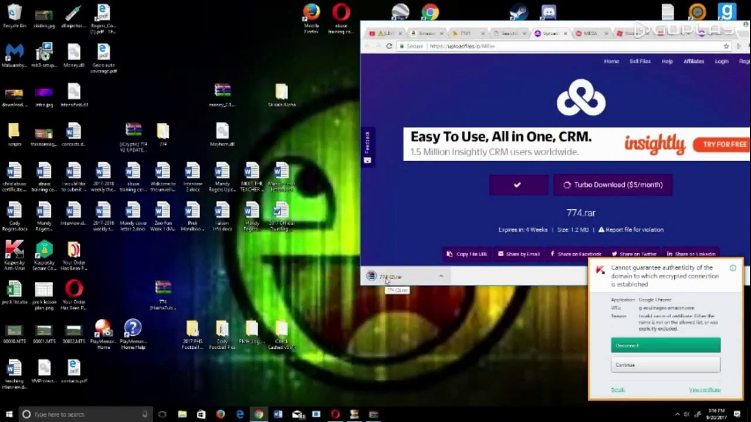This screenshot has height=422, width=751.
Task: Click the purple checkmark download button
Action: tap(519, 185)
